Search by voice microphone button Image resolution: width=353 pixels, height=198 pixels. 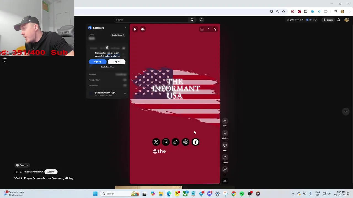click(x=201, y=20)
